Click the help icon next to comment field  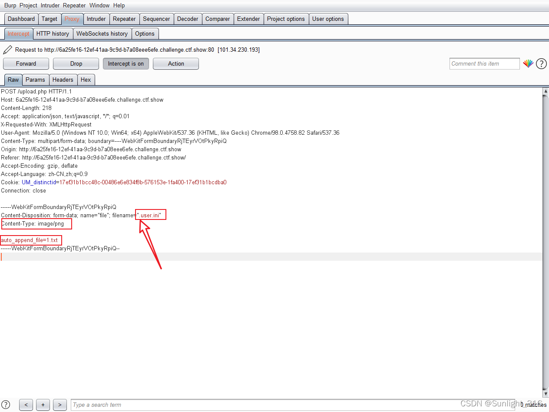[x=541, y=64]
